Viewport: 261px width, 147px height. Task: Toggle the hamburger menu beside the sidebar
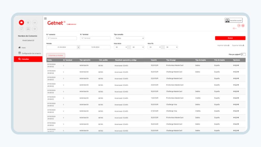pyautogui.click(x=45, y=19)
